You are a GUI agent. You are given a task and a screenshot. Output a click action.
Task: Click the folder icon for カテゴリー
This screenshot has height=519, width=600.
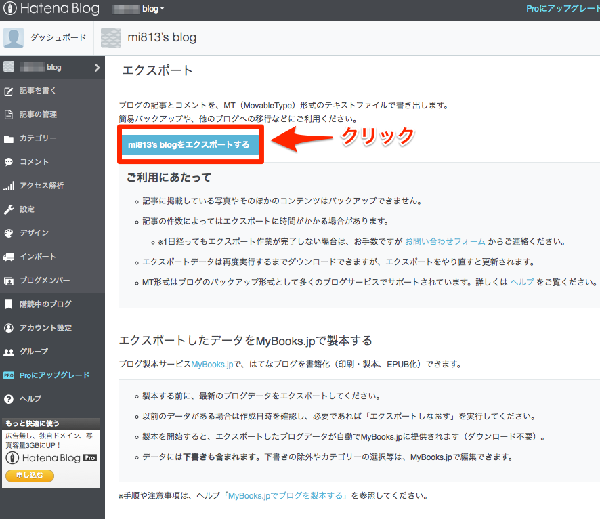pyautogui.click(x=8, y=138)
